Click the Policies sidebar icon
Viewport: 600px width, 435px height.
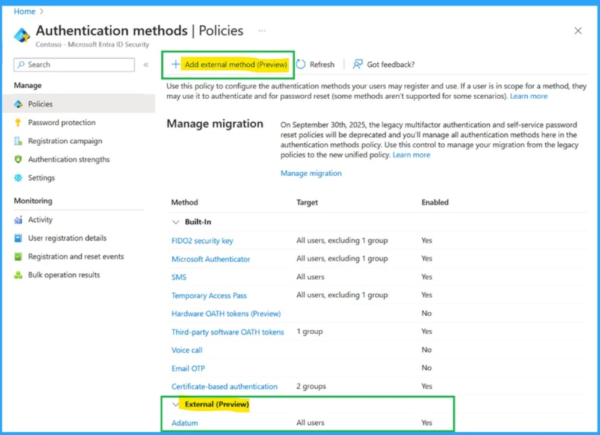point(18,104)
